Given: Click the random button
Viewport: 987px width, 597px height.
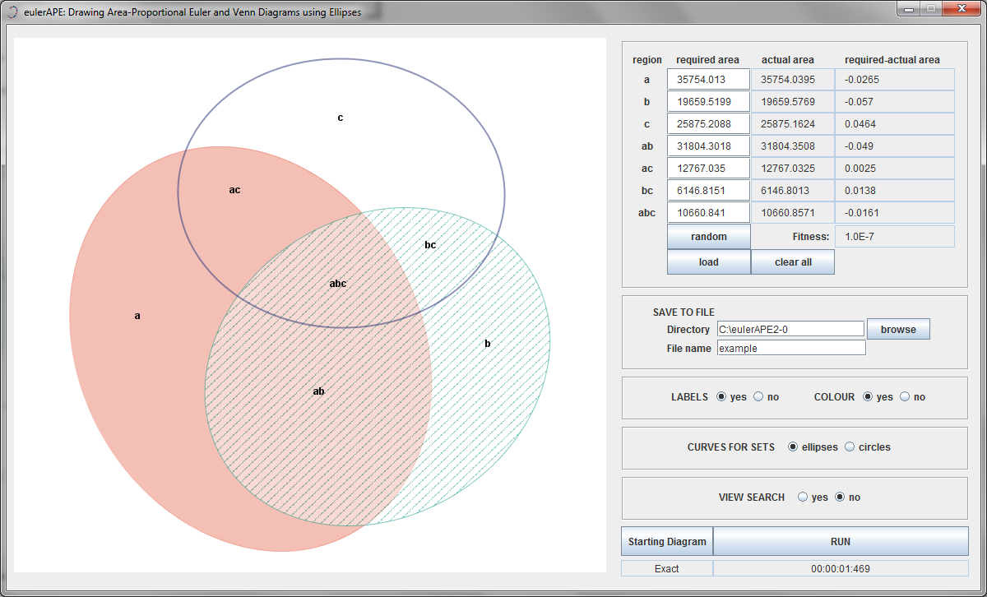Looking at the screenshot, I should [x=709, y=237].
